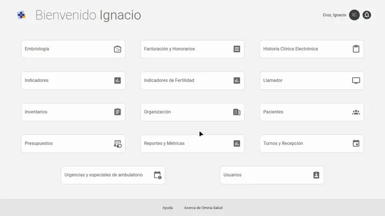
Task: Click the Organización building icon
Action: 237,112
